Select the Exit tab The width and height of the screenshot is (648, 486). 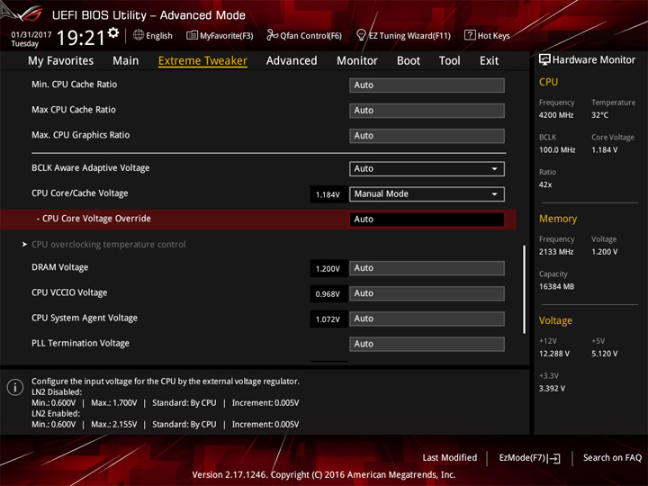(x=489, y=61)
